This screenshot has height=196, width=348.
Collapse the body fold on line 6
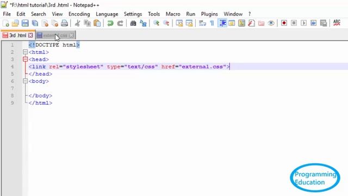tap(26, 81)
